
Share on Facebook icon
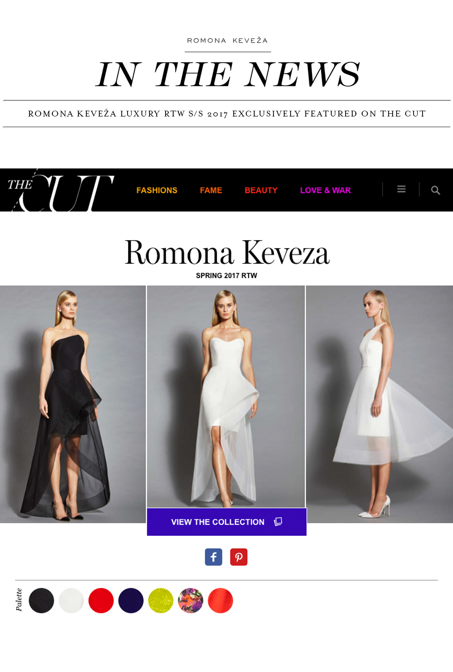[214, 557]
